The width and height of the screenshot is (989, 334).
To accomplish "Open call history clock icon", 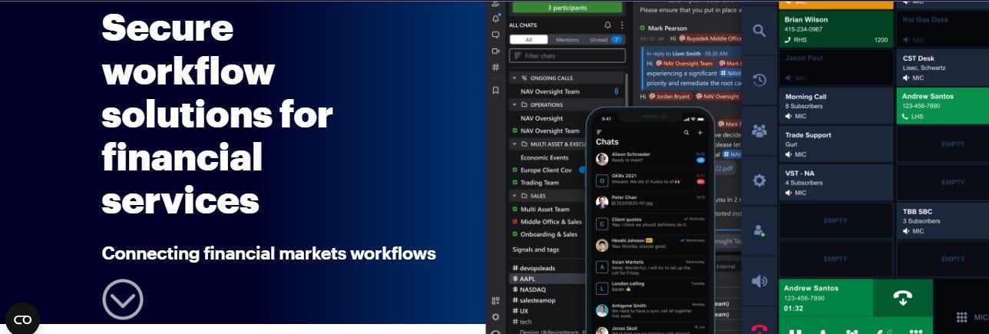I will (759, 80).
